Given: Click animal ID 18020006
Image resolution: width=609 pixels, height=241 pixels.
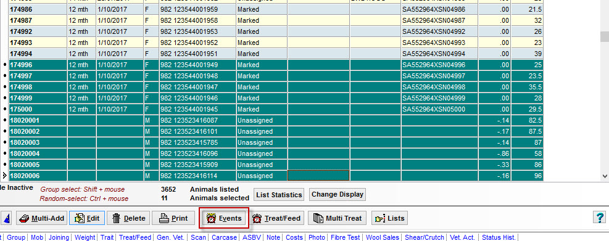Looking at the screenshot, I should [25, 176].
